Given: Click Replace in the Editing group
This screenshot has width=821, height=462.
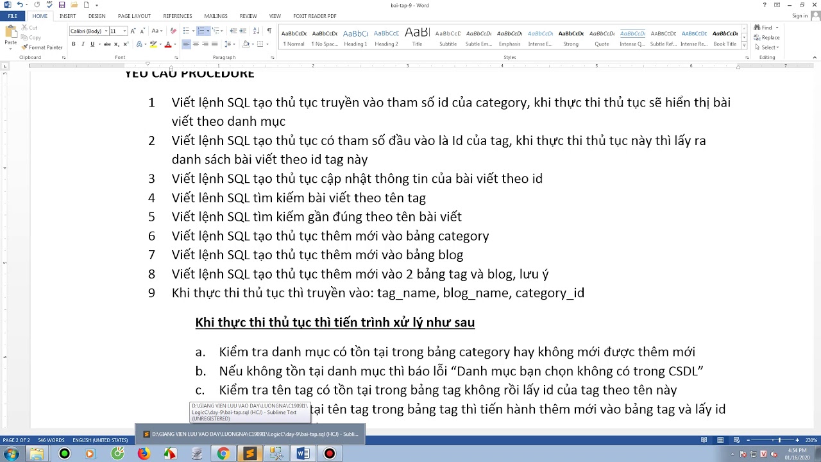Looking at the screenshot, I should click(767, 37).
